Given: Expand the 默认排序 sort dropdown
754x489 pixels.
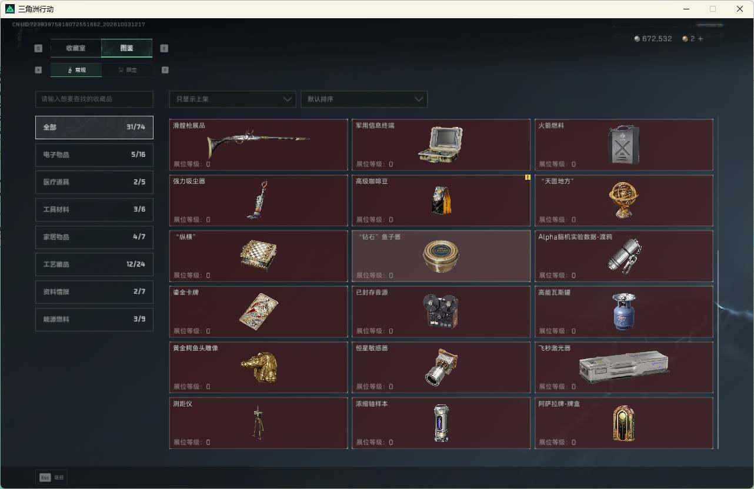Looking at the screenshot, I should [x=364, y=99].
